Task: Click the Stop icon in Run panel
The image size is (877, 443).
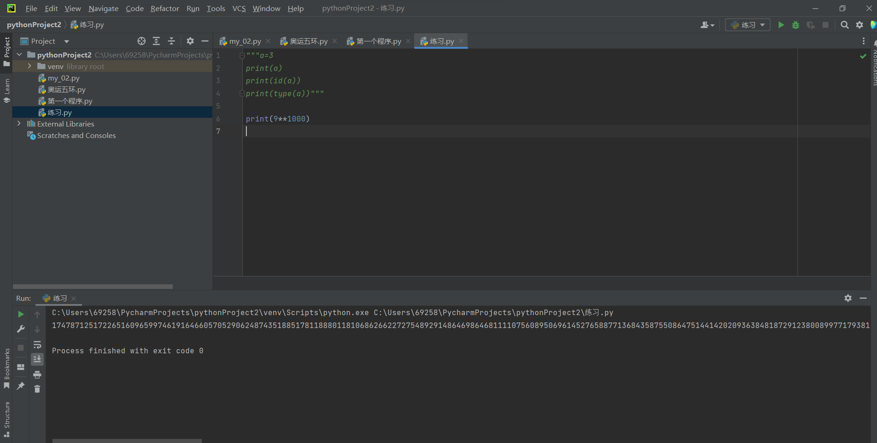Action: [21, 348]
